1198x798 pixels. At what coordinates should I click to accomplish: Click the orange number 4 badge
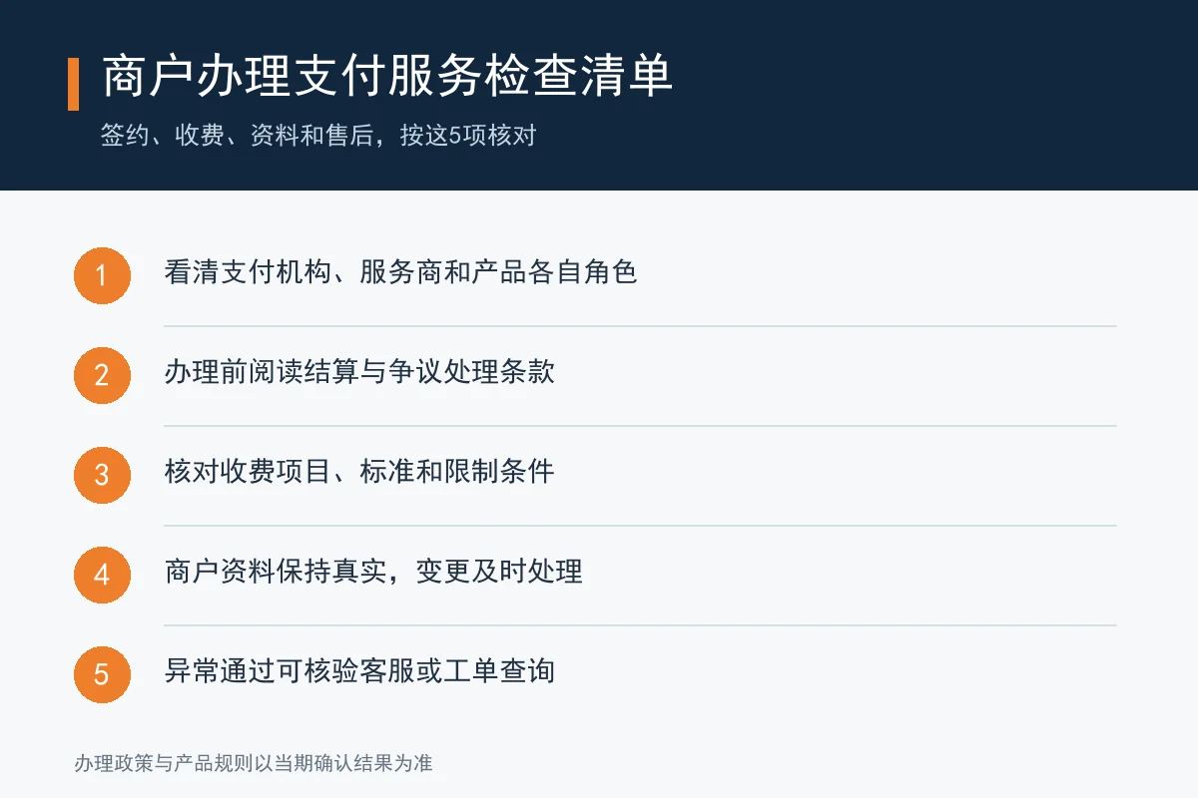(102, 575)
